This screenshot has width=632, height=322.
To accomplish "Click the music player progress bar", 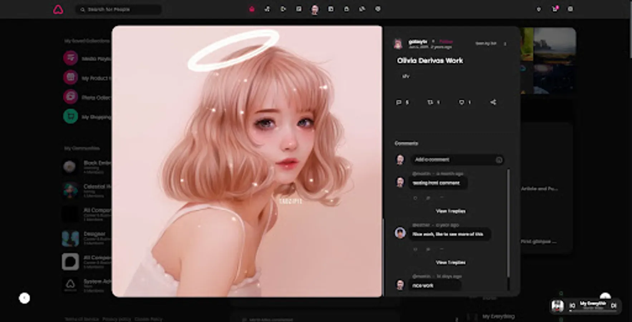I will (x=593, y=311).
